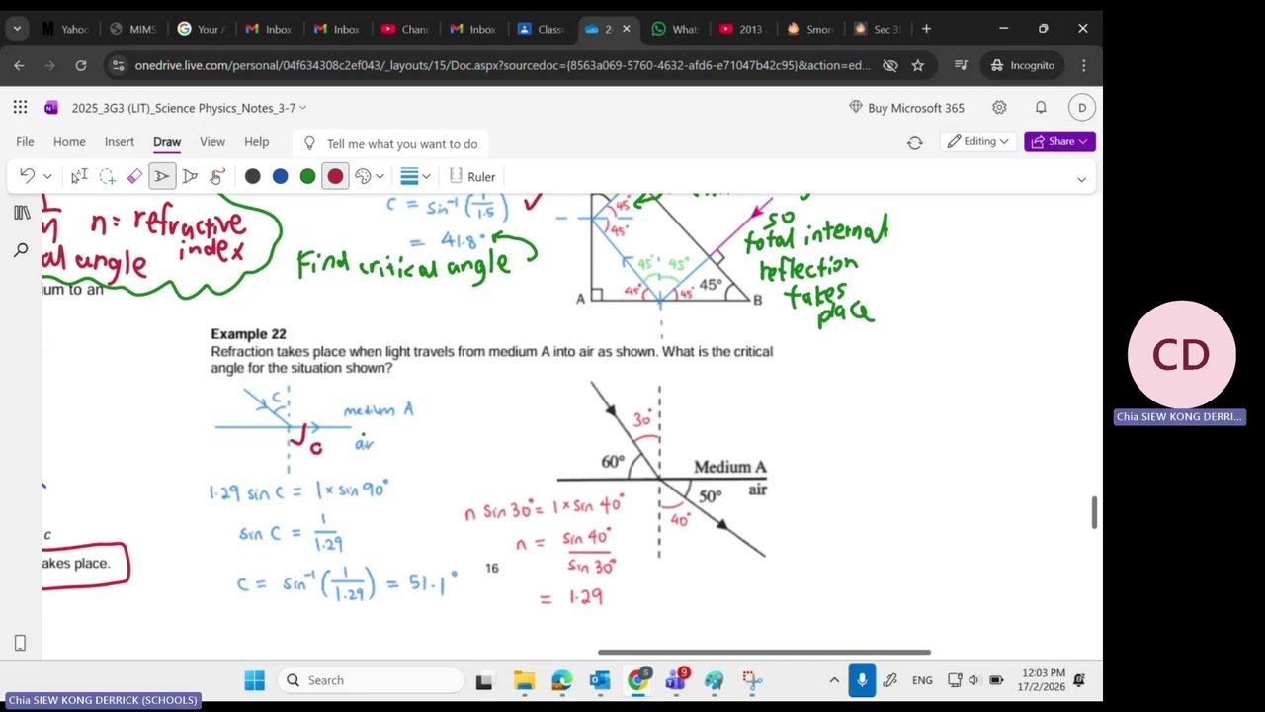Show the notebook navigation pane
Image resolution: width=1265 pixels, height=712 pixels.
point(21,212)
